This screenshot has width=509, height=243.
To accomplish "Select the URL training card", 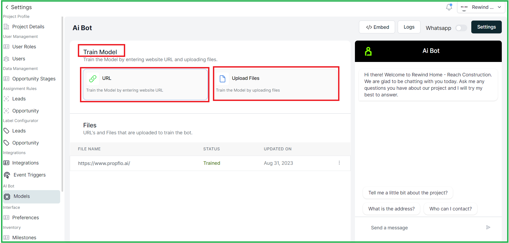I will [x=145, y=84].
